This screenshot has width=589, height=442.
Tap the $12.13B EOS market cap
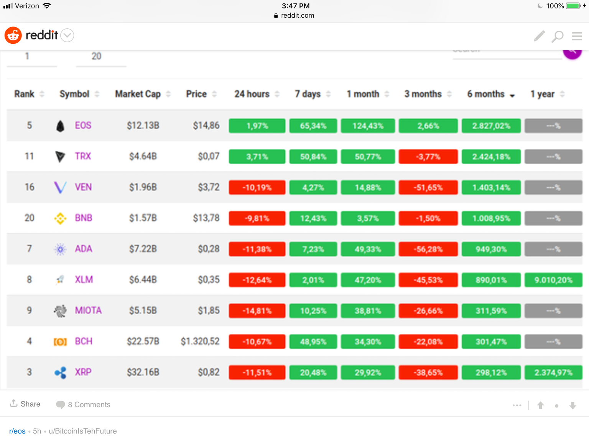[143, 125]
